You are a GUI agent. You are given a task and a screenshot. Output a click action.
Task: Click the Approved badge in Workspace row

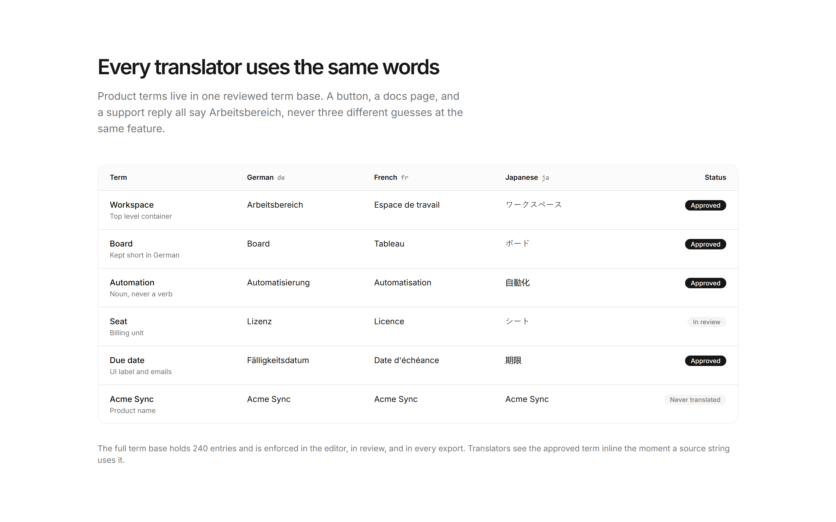click(705, 205)
